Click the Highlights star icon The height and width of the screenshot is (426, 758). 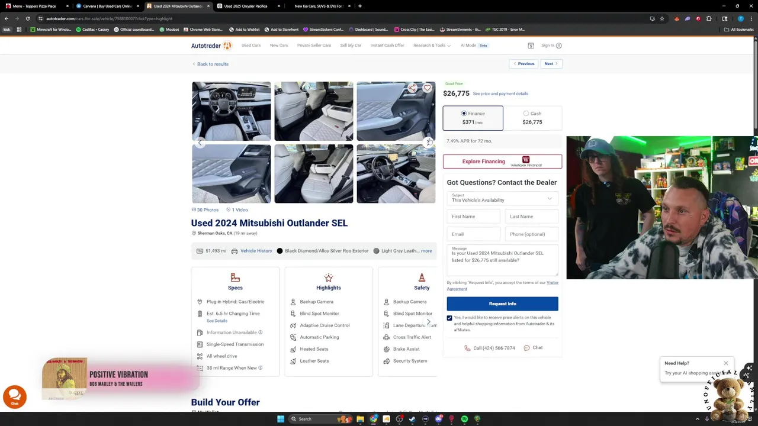329,277
